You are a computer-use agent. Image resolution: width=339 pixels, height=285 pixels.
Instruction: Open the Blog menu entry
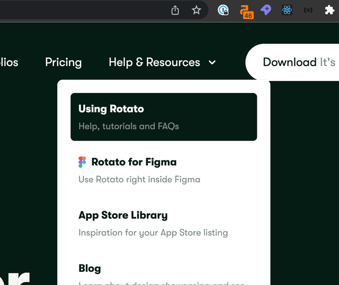click(90, 269)
